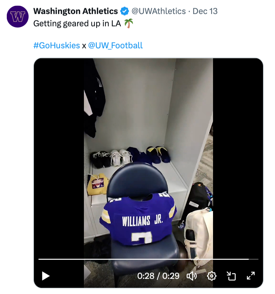This screenshot has width=275, height=294.
Task: Click the @UWAthletics handle
Action: click(158, 11)
